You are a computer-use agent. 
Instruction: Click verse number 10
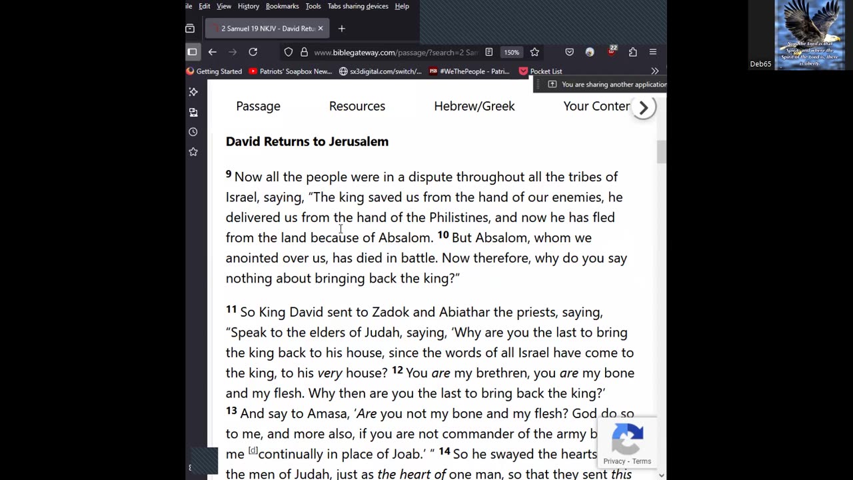(x=443, y=235)
